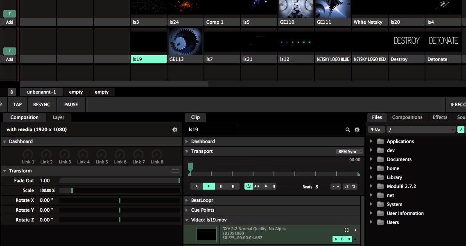Open the Effects tab
Screen dimensions: 466x246
[440, 117]
